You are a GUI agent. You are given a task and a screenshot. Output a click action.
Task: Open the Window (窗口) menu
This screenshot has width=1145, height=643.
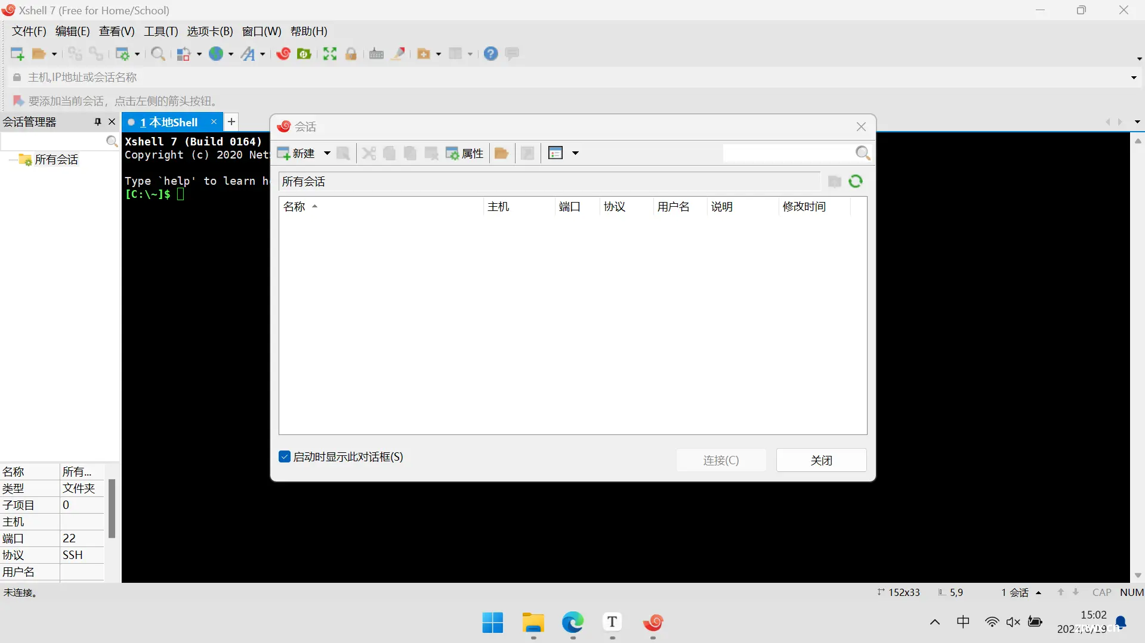262,32
